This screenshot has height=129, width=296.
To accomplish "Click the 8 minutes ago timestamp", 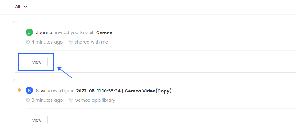I will 47,100.
